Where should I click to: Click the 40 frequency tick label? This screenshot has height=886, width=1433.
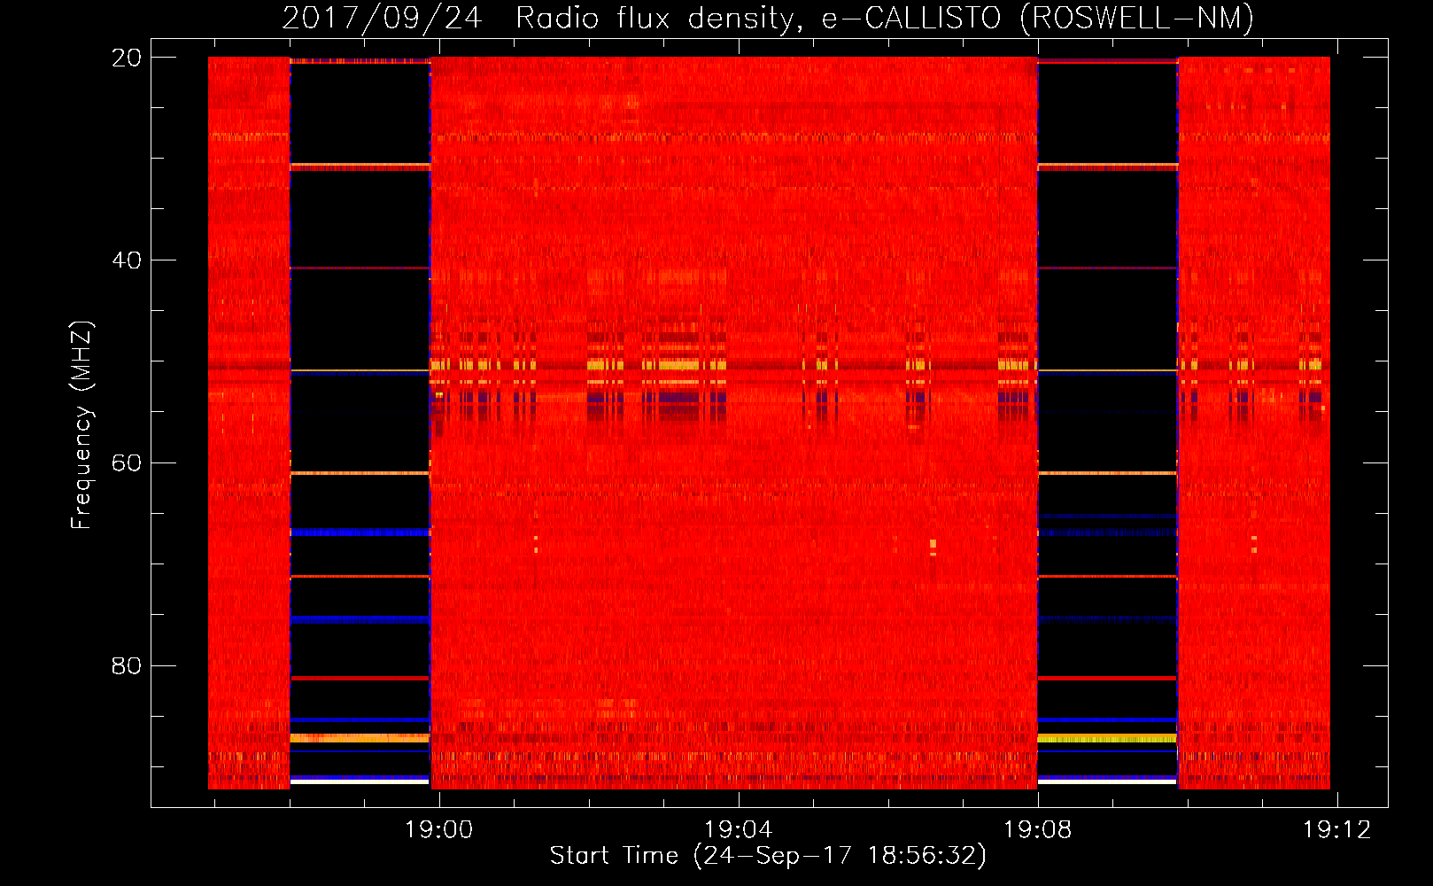pos(126,260)
